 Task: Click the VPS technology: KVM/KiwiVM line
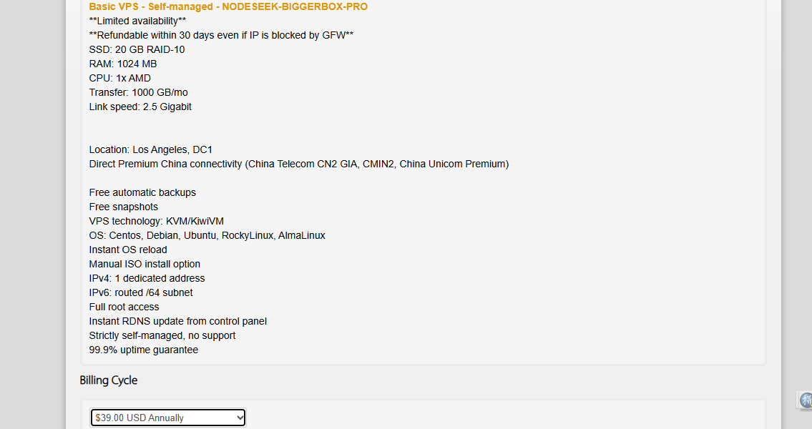click(x=157, y=221)
